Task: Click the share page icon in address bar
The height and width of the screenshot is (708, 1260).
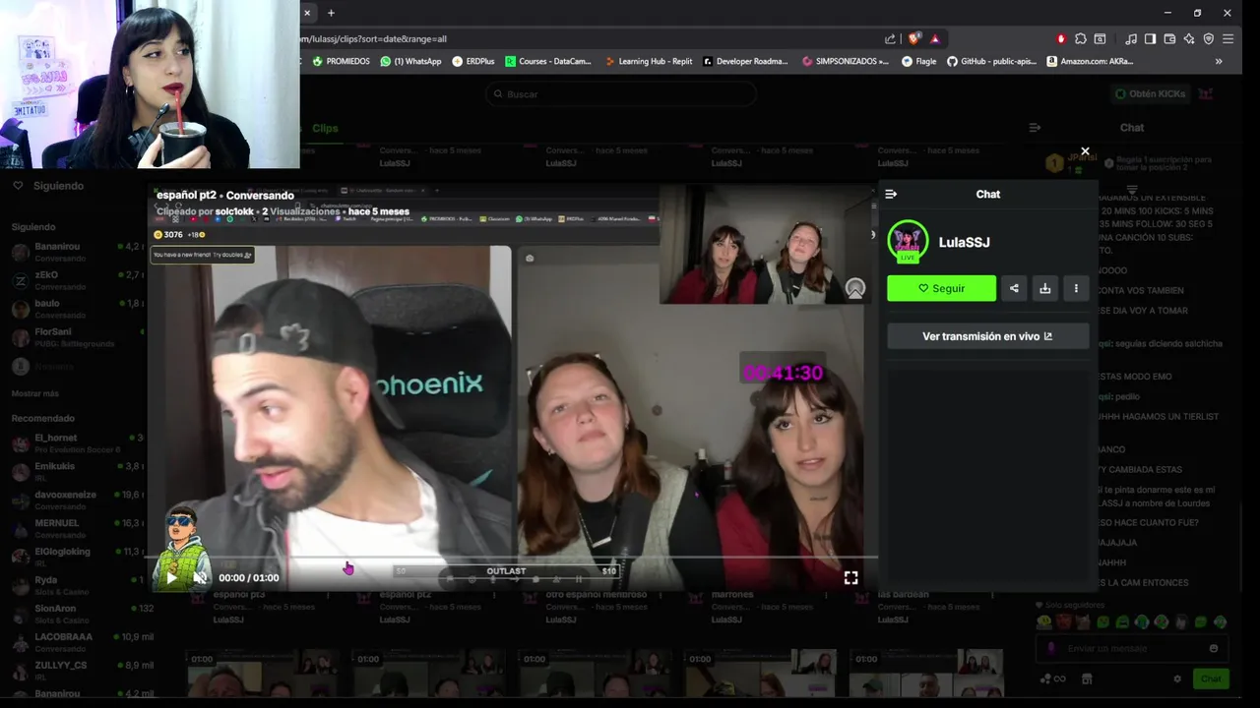Action: 890,38
